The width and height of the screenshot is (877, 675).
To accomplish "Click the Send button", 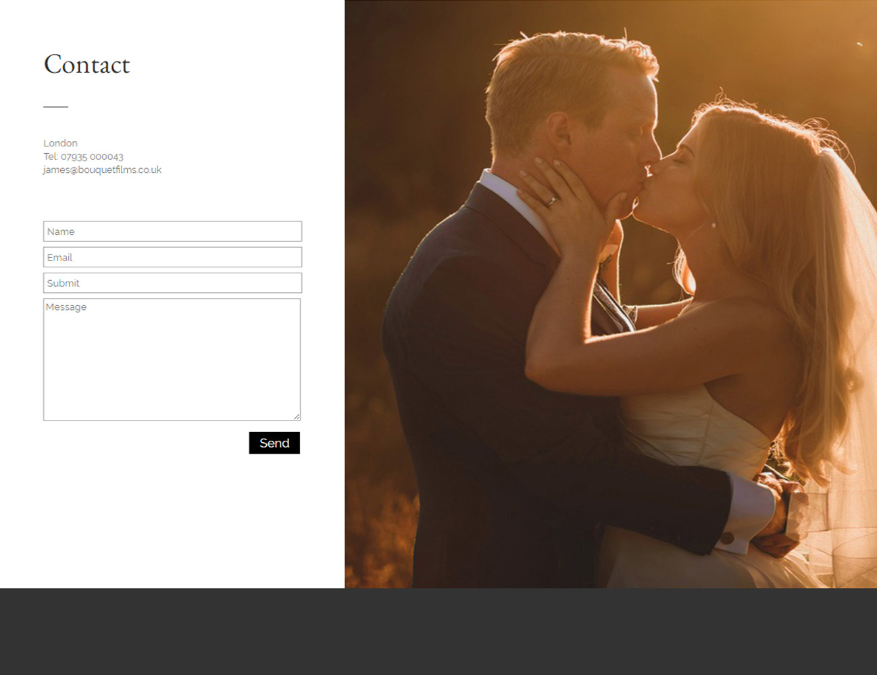I will pyautogui.click(x=274, y=443).
